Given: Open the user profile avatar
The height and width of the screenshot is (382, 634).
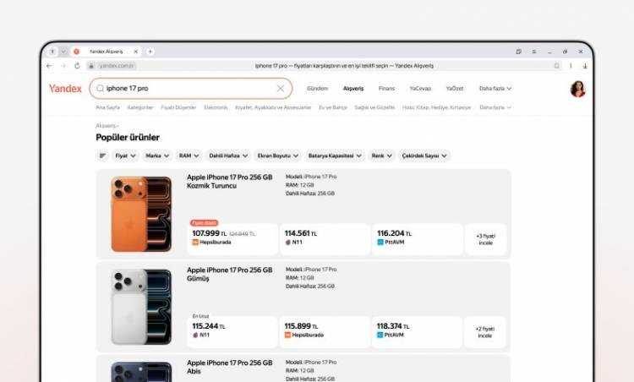Looking at the screenshot, I should click(578, 89).
